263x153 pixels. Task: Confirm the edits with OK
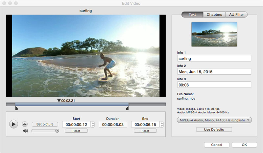click(x=244, y=144)
